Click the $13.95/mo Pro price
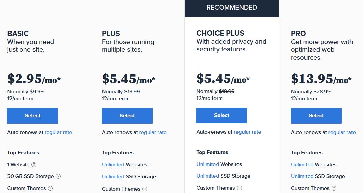Image resolution: width=363 pixels, height=193 pixels. click(x=321, y=79)
